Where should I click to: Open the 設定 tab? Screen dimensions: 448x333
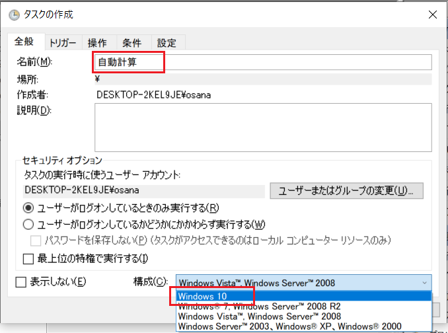[x=167, y=43]
